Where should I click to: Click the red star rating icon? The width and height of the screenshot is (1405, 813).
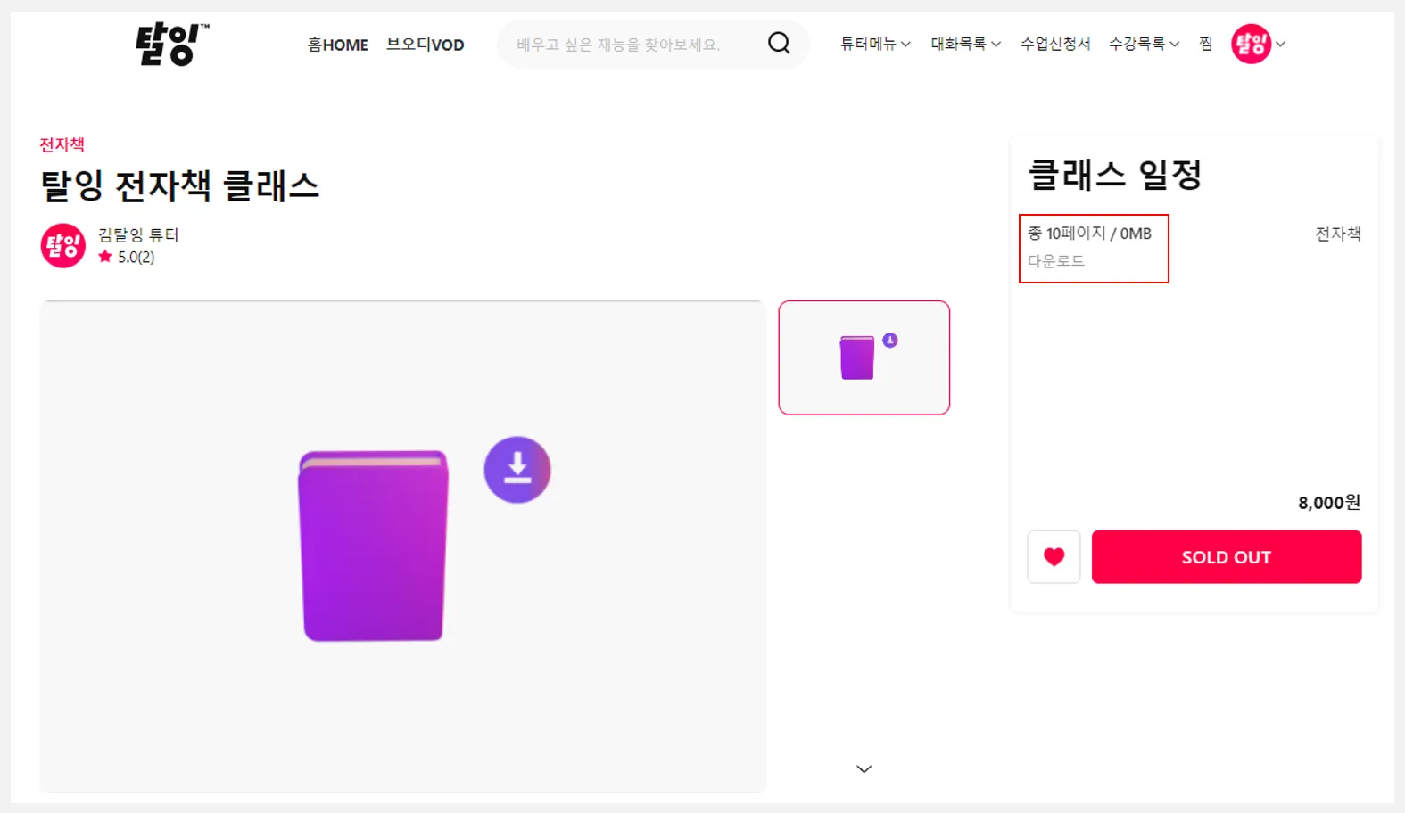coord(105,257)
